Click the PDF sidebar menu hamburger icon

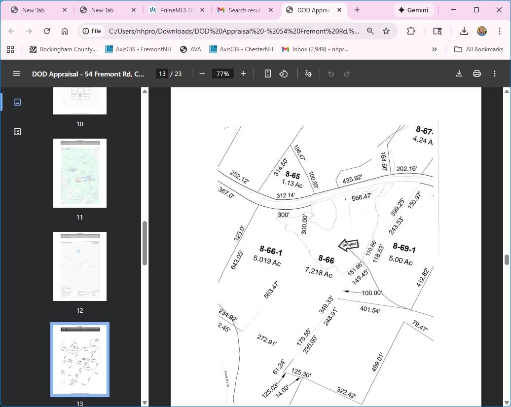coord(16,74)
